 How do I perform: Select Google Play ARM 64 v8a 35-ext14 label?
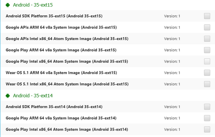coord(61,118)
